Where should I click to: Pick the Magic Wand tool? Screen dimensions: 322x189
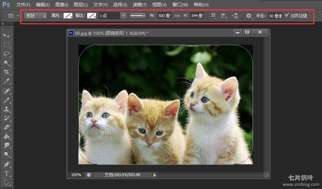pyautogui.click(x=7, y=63)
